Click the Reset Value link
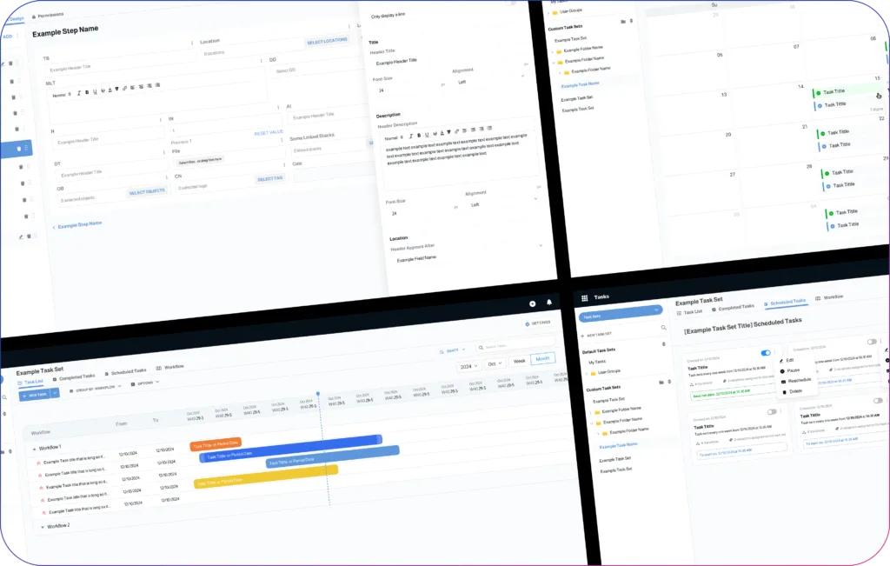890x566 pixels. click(x=269, y=132)
